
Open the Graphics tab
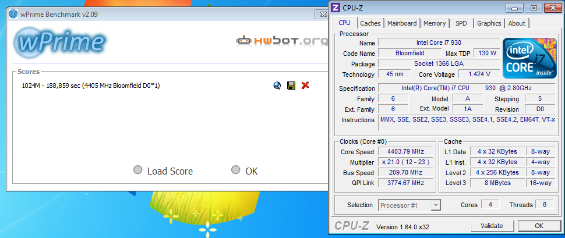[x=489, y=23]
